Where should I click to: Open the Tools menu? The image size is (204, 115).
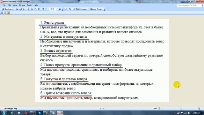[29, 5]
